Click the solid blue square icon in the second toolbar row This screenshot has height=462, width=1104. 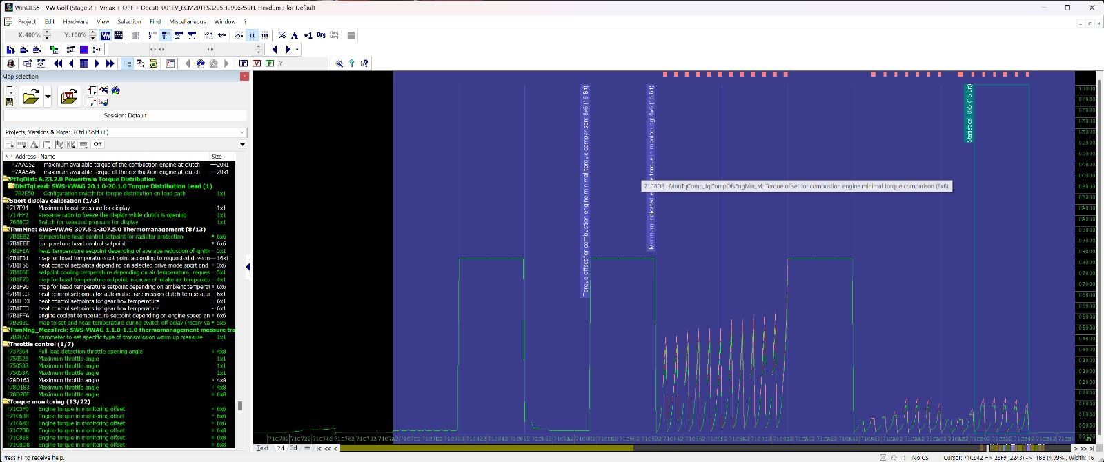point(84,49)
